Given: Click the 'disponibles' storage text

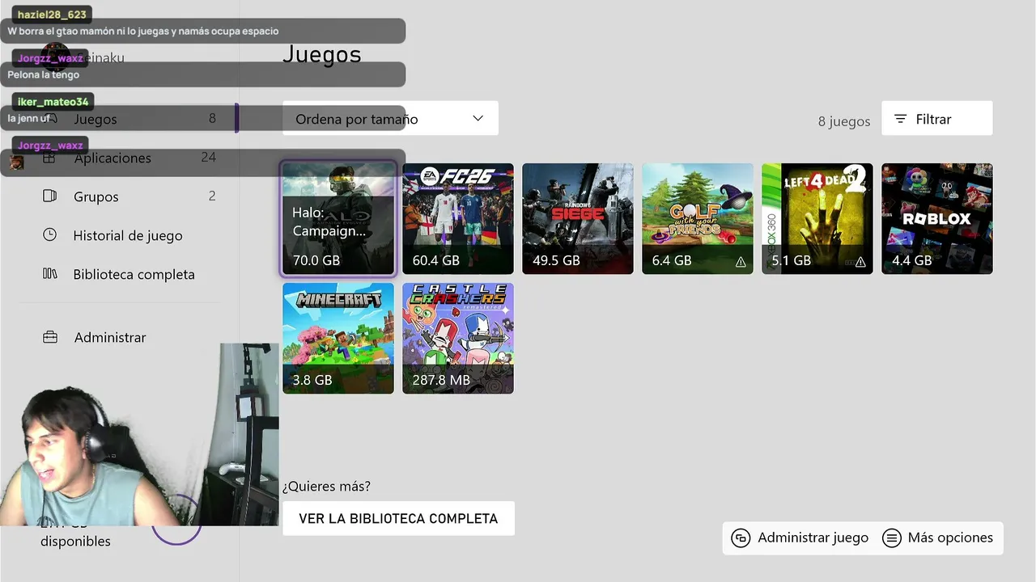Looking at the screenshot, I should point(75,542).
